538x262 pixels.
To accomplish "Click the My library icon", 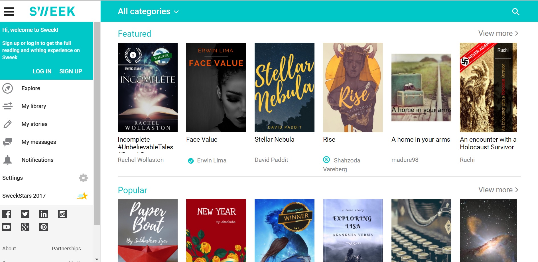I will click(x=8, y=106).
